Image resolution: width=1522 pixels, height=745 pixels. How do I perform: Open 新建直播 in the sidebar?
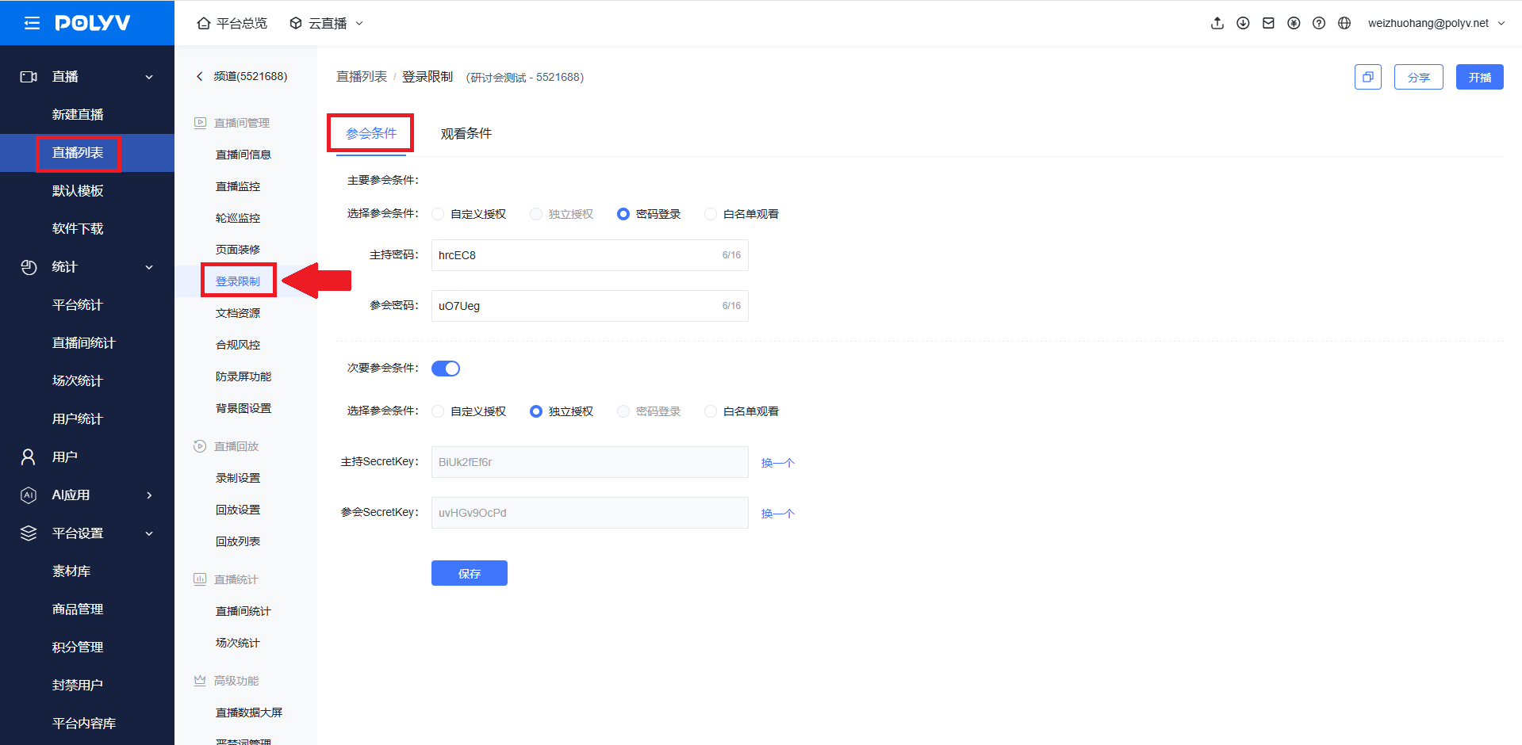[x=78, y=115]
